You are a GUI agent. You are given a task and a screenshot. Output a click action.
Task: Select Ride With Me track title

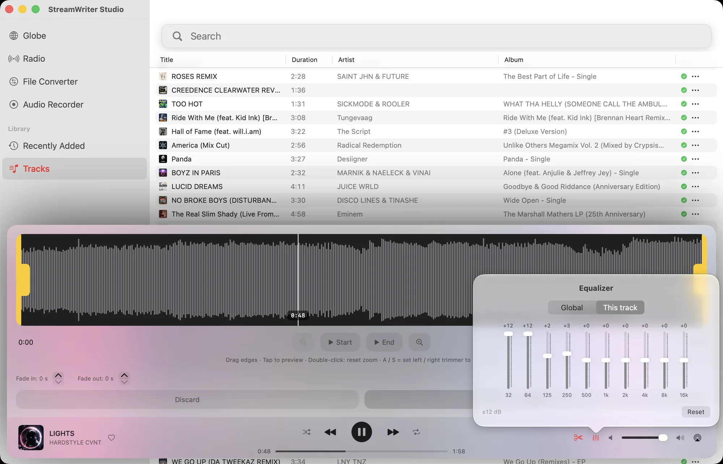[x=224, y=118]
